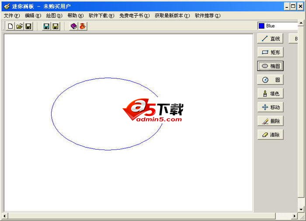Click the purple book icon in toolbar

pyautogui.click(x=73, y=27)
